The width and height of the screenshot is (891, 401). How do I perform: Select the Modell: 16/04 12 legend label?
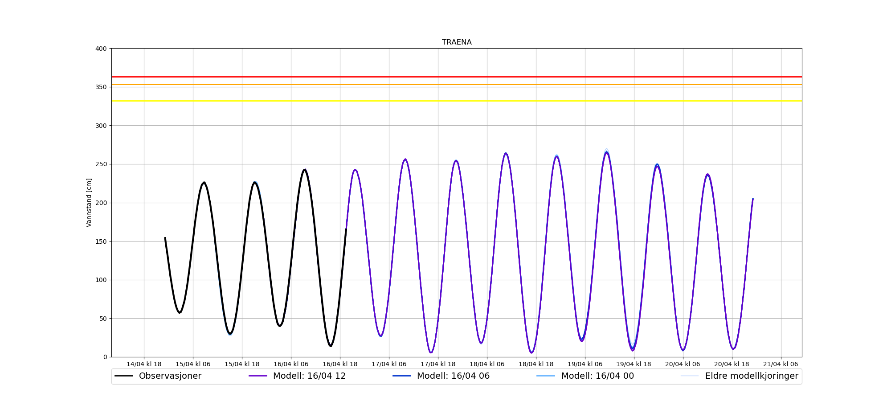click(x=309, y=376)
